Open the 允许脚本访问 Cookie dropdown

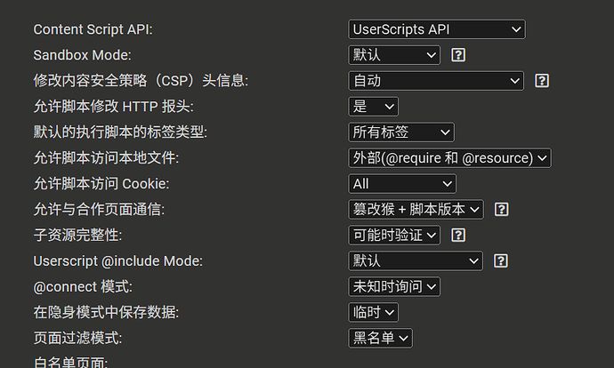(x=401, y=184)
